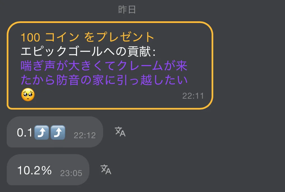
Task: Select the エピックゴールへの貢献 label
Action: pyautogui.click(x=86, y=51)
